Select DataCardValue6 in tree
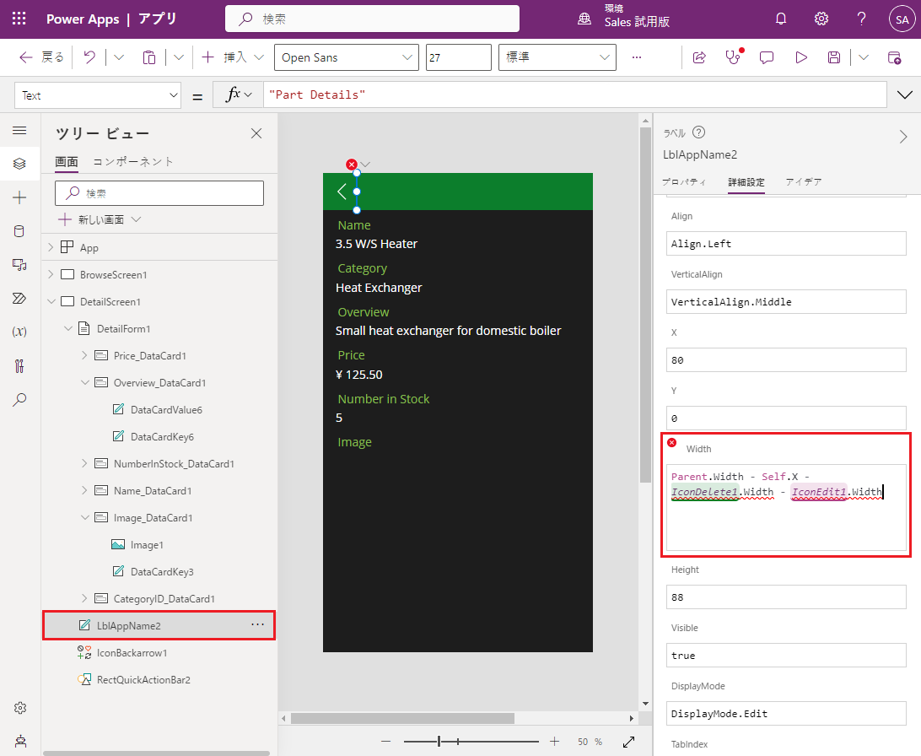Viewport: 921px width, 756px height. [x=166, y=409]
